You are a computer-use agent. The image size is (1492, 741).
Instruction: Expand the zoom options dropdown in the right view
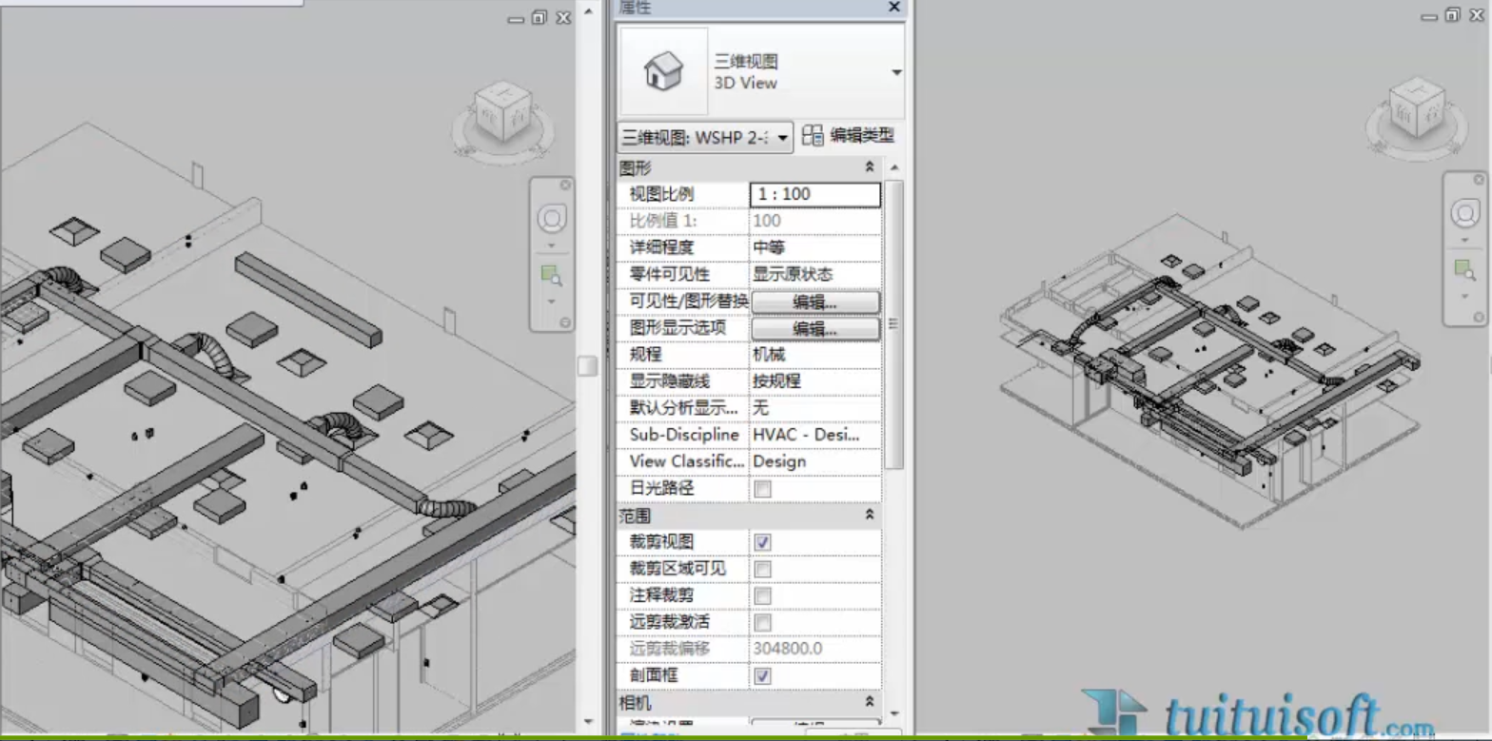tap(1465, 296)
